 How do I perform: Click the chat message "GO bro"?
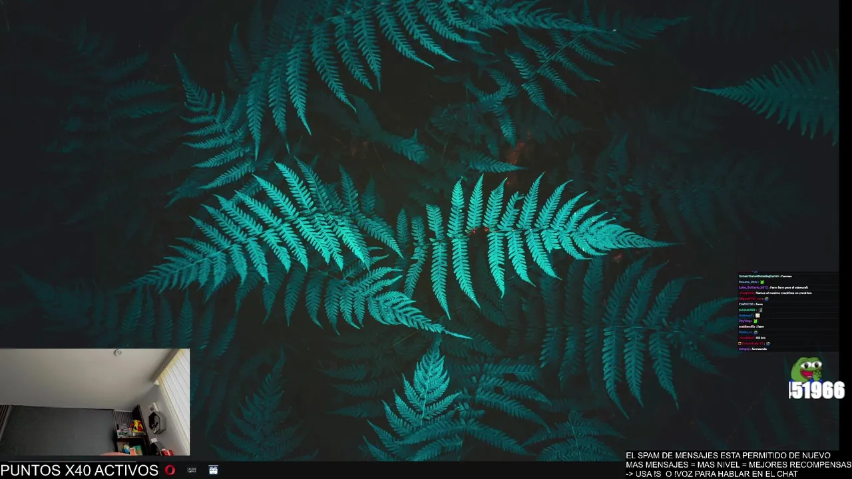click(x=761, y=338)
